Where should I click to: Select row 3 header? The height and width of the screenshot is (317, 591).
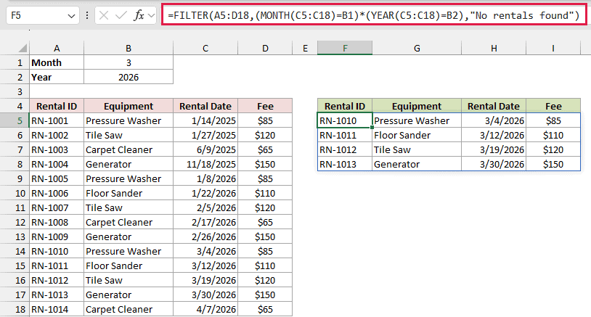(x=15, y=91)
